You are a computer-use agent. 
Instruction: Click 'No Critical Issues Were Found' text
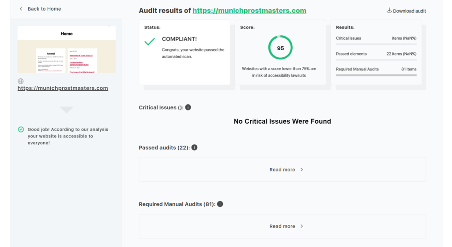pyautogui.click(x=282, y=122)
